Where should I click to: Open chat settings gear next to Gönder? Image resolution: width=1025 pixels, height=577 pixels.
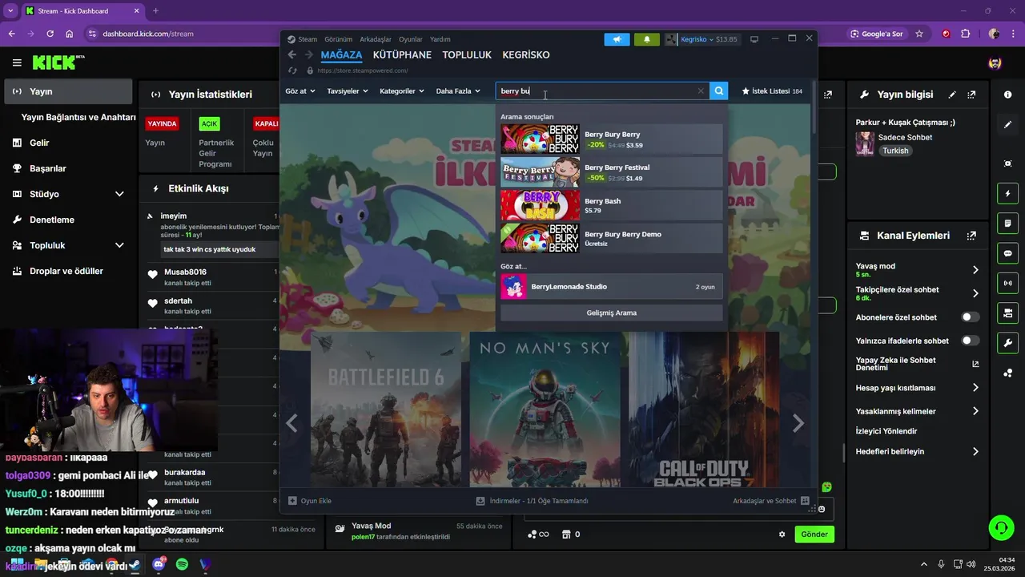782,535
